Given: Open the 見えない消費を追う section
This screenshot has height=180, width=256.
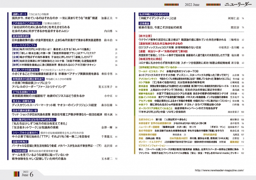Looking at the screenshot, I should pos(23,101).
